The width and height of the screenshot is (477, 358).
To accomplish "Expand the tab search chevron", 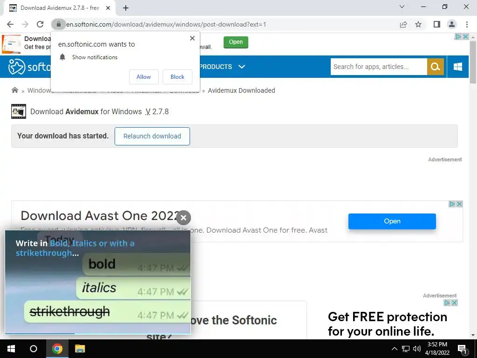I will click(402, 7).
